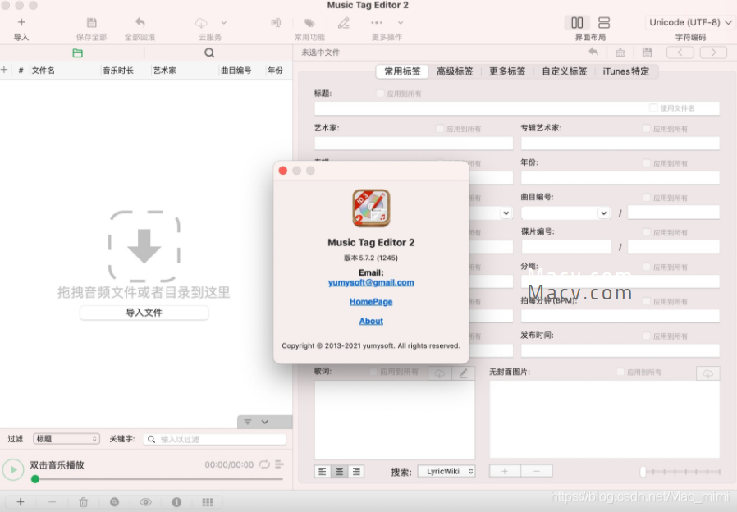Image resolution: width=737 pixels, height=512 pixels.
Task: Open the 过滤 标题 filter dropdown
Action: pos(66,439)
